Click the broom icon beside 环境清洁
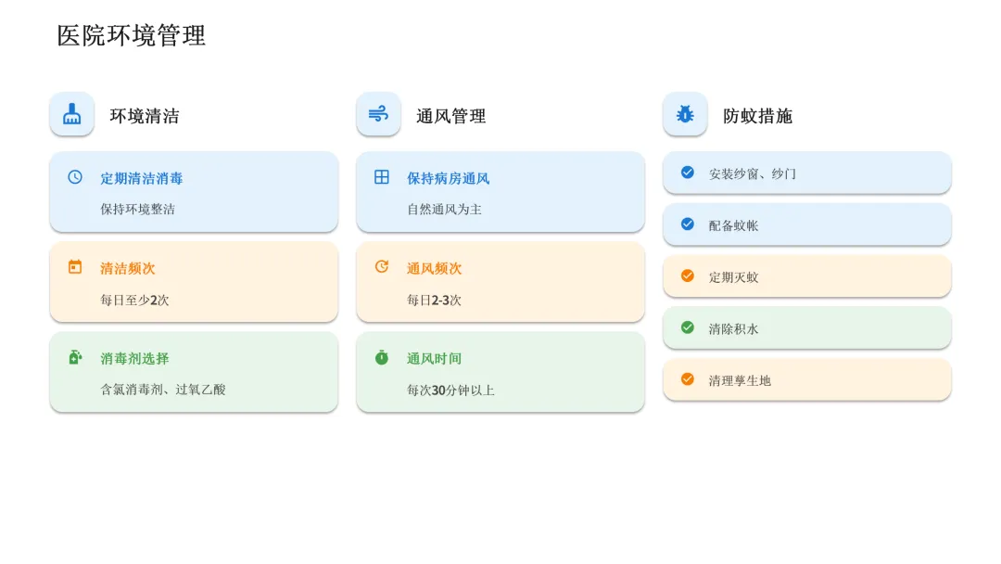This screenshot has width=1001, height=564. 71,114
